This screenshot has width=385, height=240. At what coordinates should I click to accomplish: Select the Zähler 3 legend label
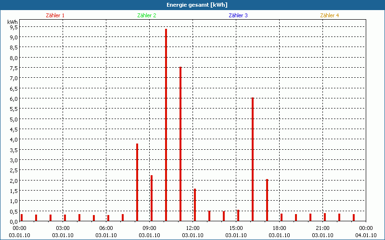238,15
